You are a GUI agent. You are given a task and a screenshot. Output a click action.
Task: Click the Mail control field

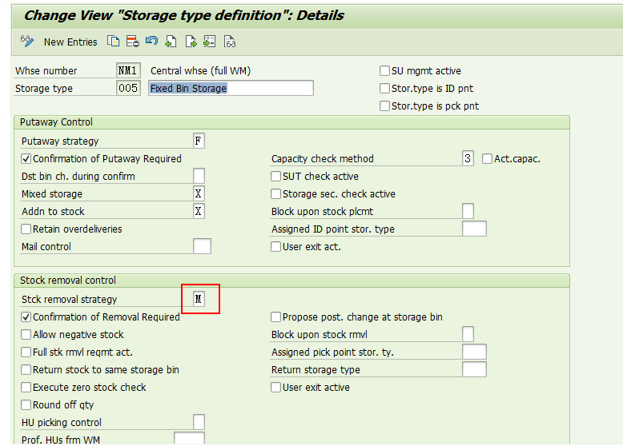[x=202, y=246]
